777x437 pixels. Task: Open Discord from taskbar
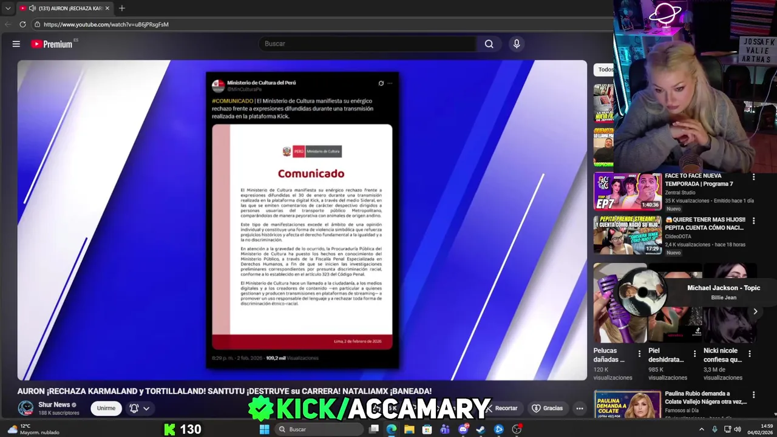coord(463,429)
